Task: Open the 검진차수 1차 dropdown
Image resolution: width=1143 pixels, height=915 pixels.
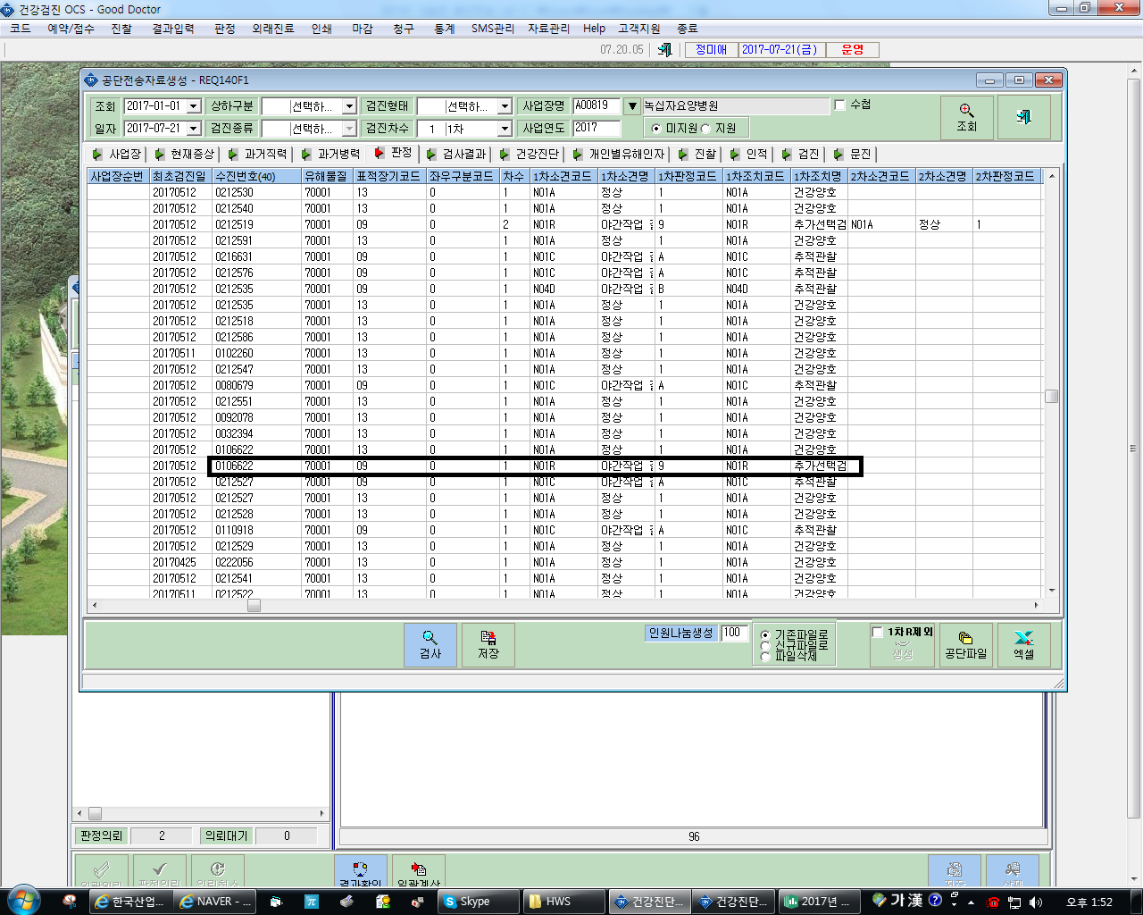Action: pos(505,129)
